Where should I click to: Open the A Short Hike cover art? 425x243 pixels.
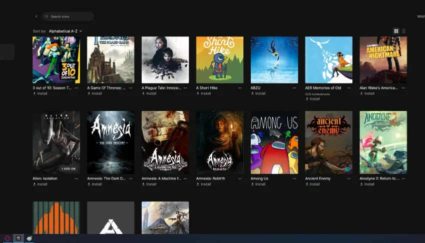pyautogui.click(x=220, y=60)
